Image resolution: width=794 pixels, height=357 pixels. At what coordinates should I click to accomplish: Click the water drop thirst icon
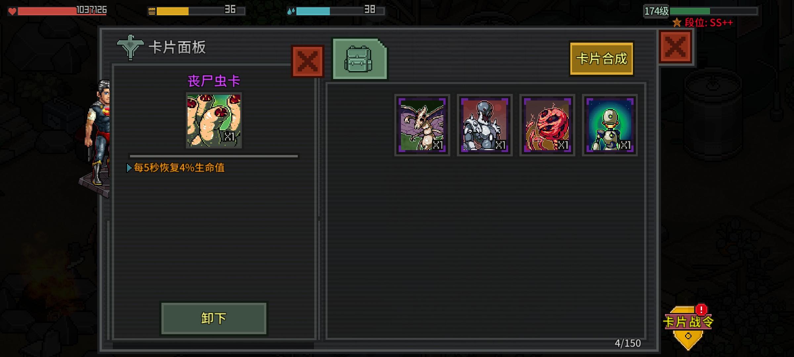click(x=291, y=12)
